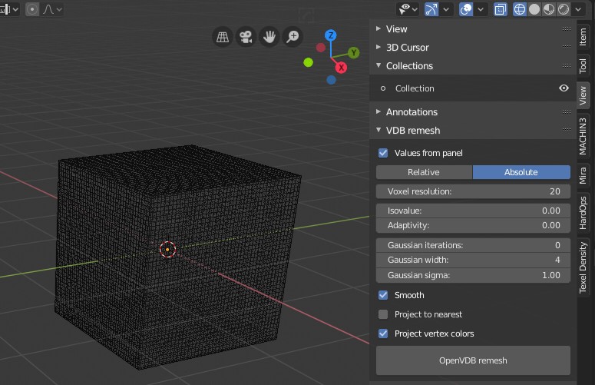
Task: Click the X axis on navigation gizmo
Action: (341, 68)
